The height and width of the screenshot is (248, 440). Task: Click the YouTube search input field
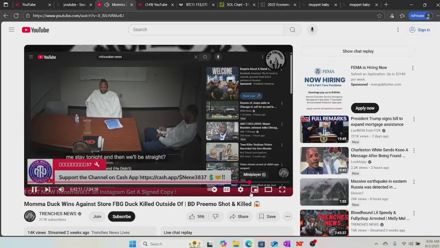206,30
